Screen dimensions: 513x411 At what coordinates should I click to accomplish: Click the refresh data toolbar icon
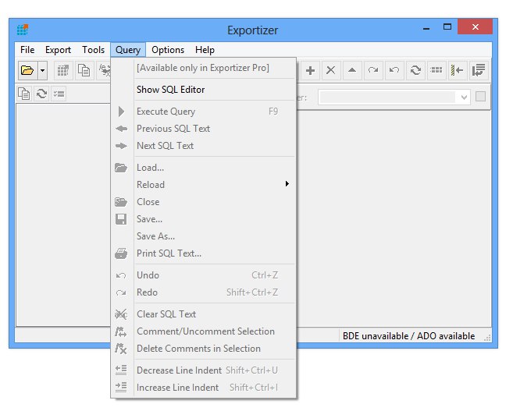pyautogui.click(x=415, y=70)
